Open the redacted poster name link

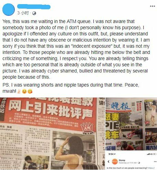coord(34,7)
